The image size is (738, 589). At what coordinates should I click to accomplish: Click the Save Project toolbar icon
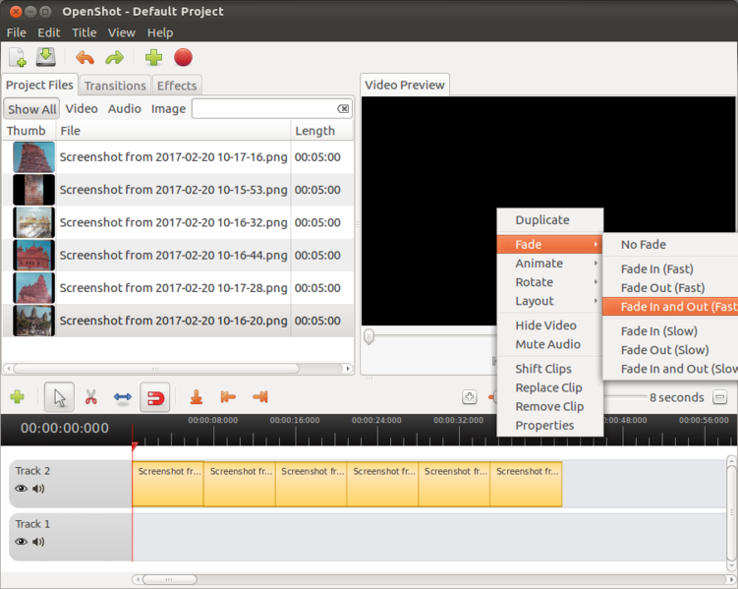point(45,57)
